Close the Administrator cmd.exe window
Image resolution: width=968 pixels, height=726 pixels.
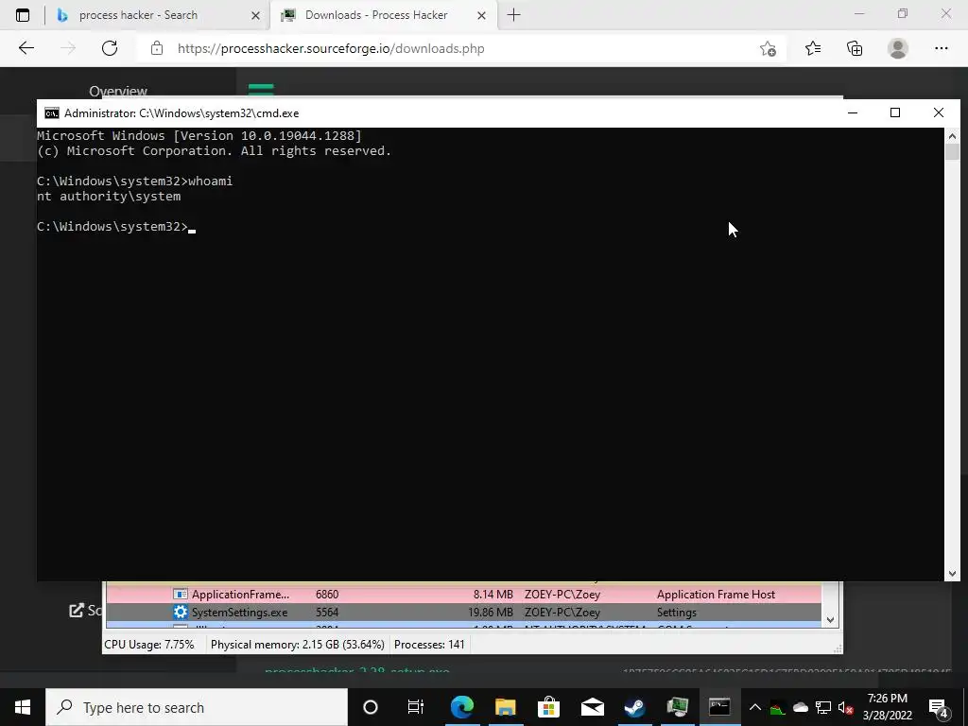[x=939, y=112]
